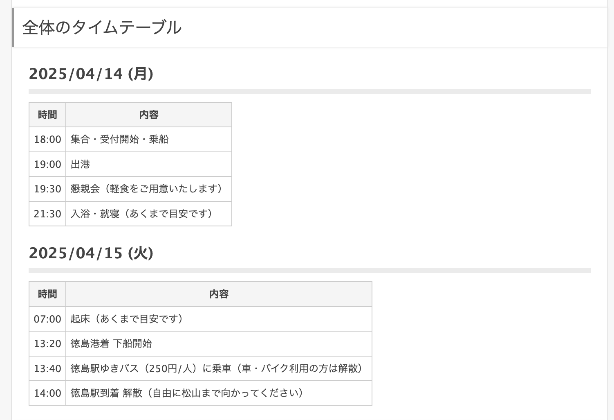
Task: Click the 21:30 time cell
Action: [x=47, y=214]
